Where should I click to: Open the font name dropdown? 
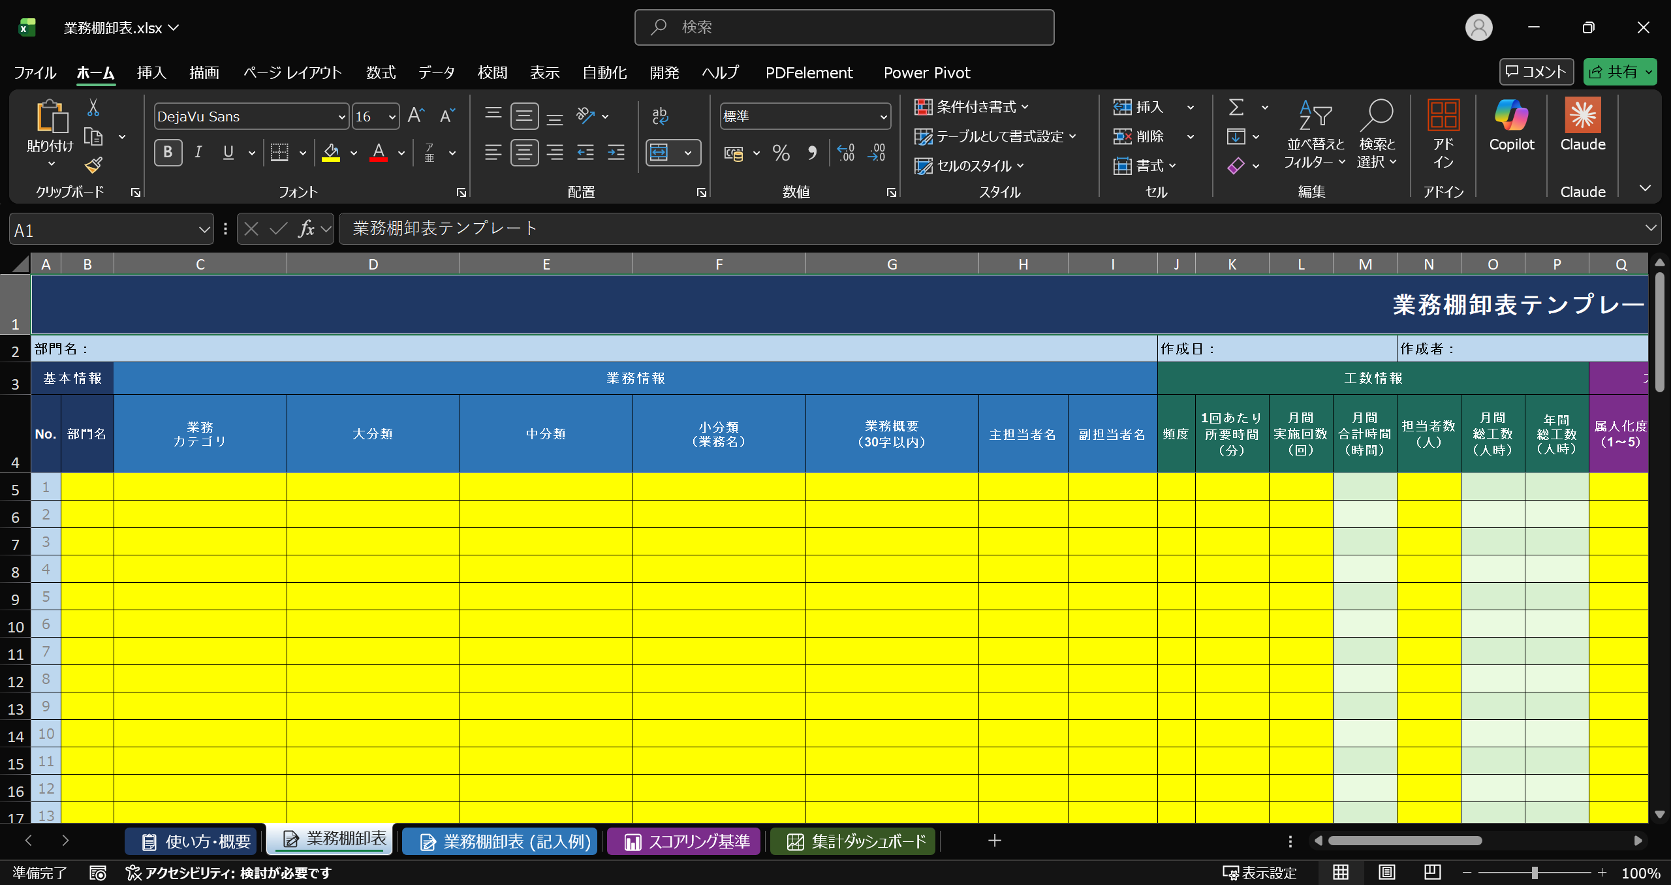tap(341, 117)
